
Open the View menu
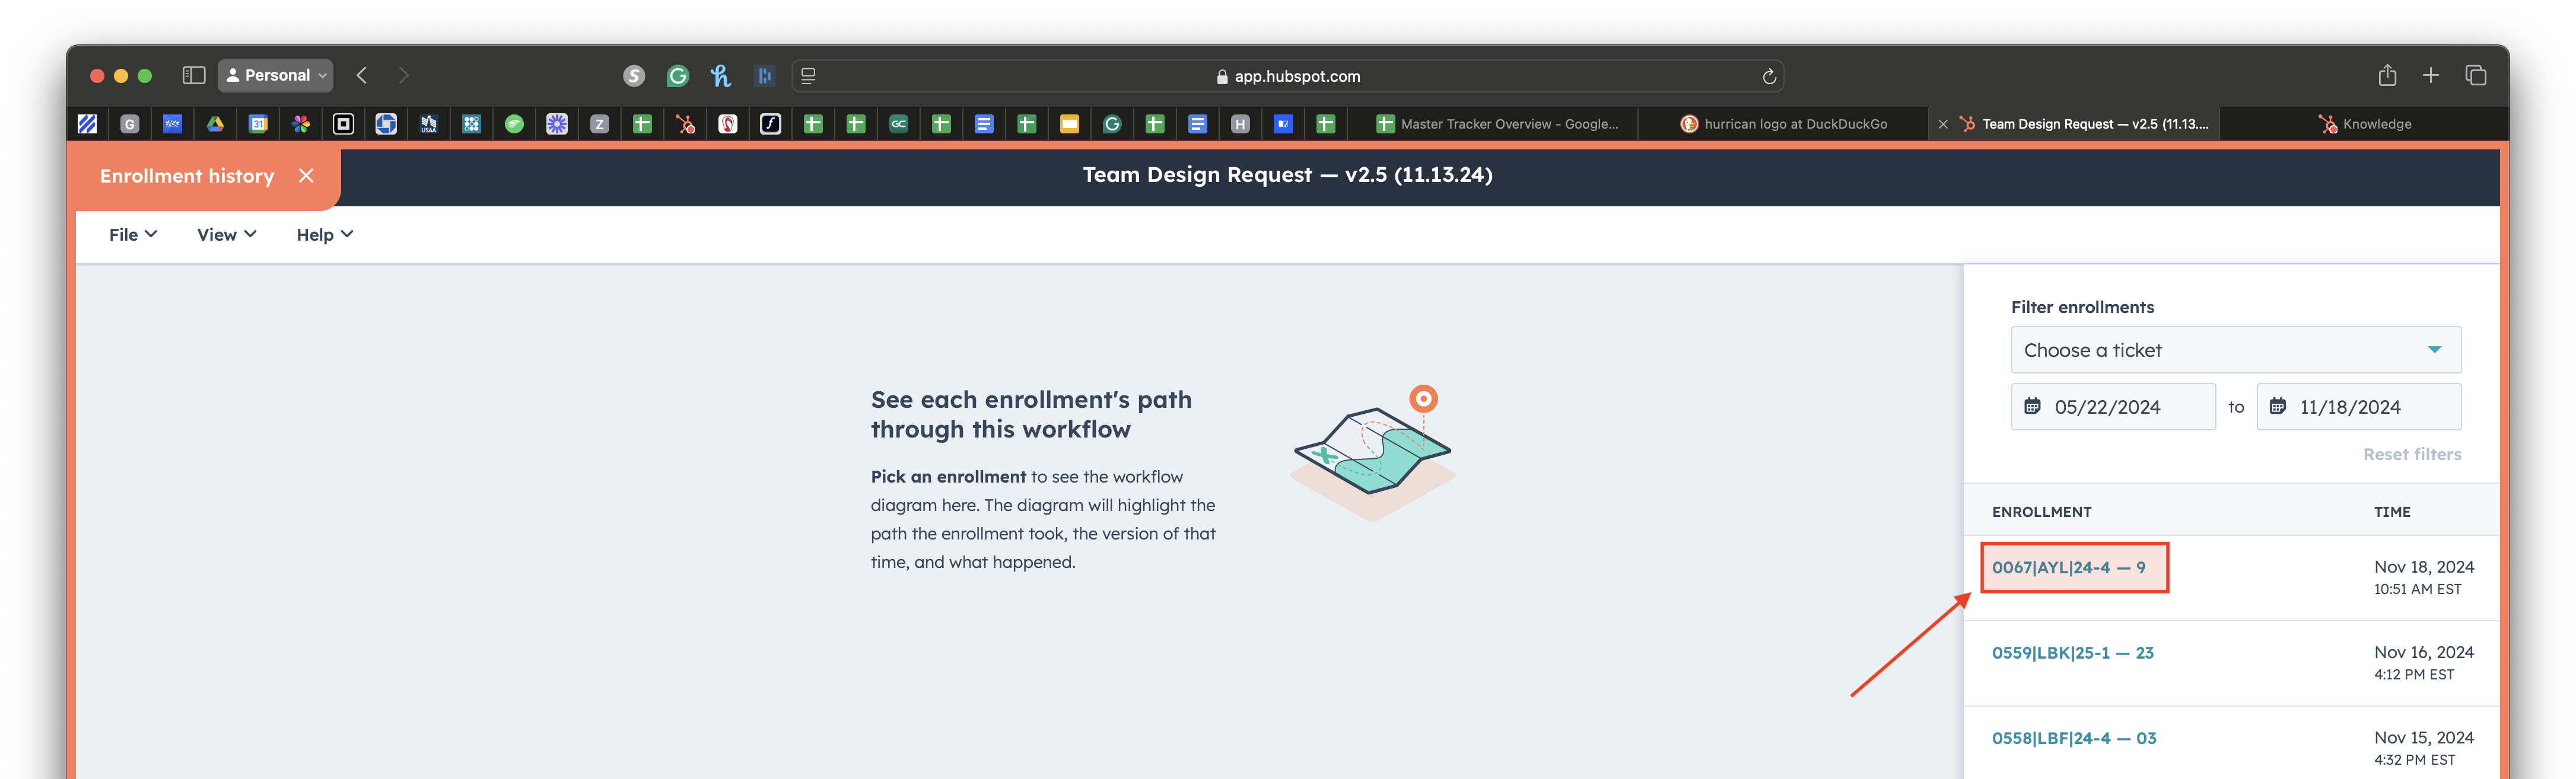point(226,235)
